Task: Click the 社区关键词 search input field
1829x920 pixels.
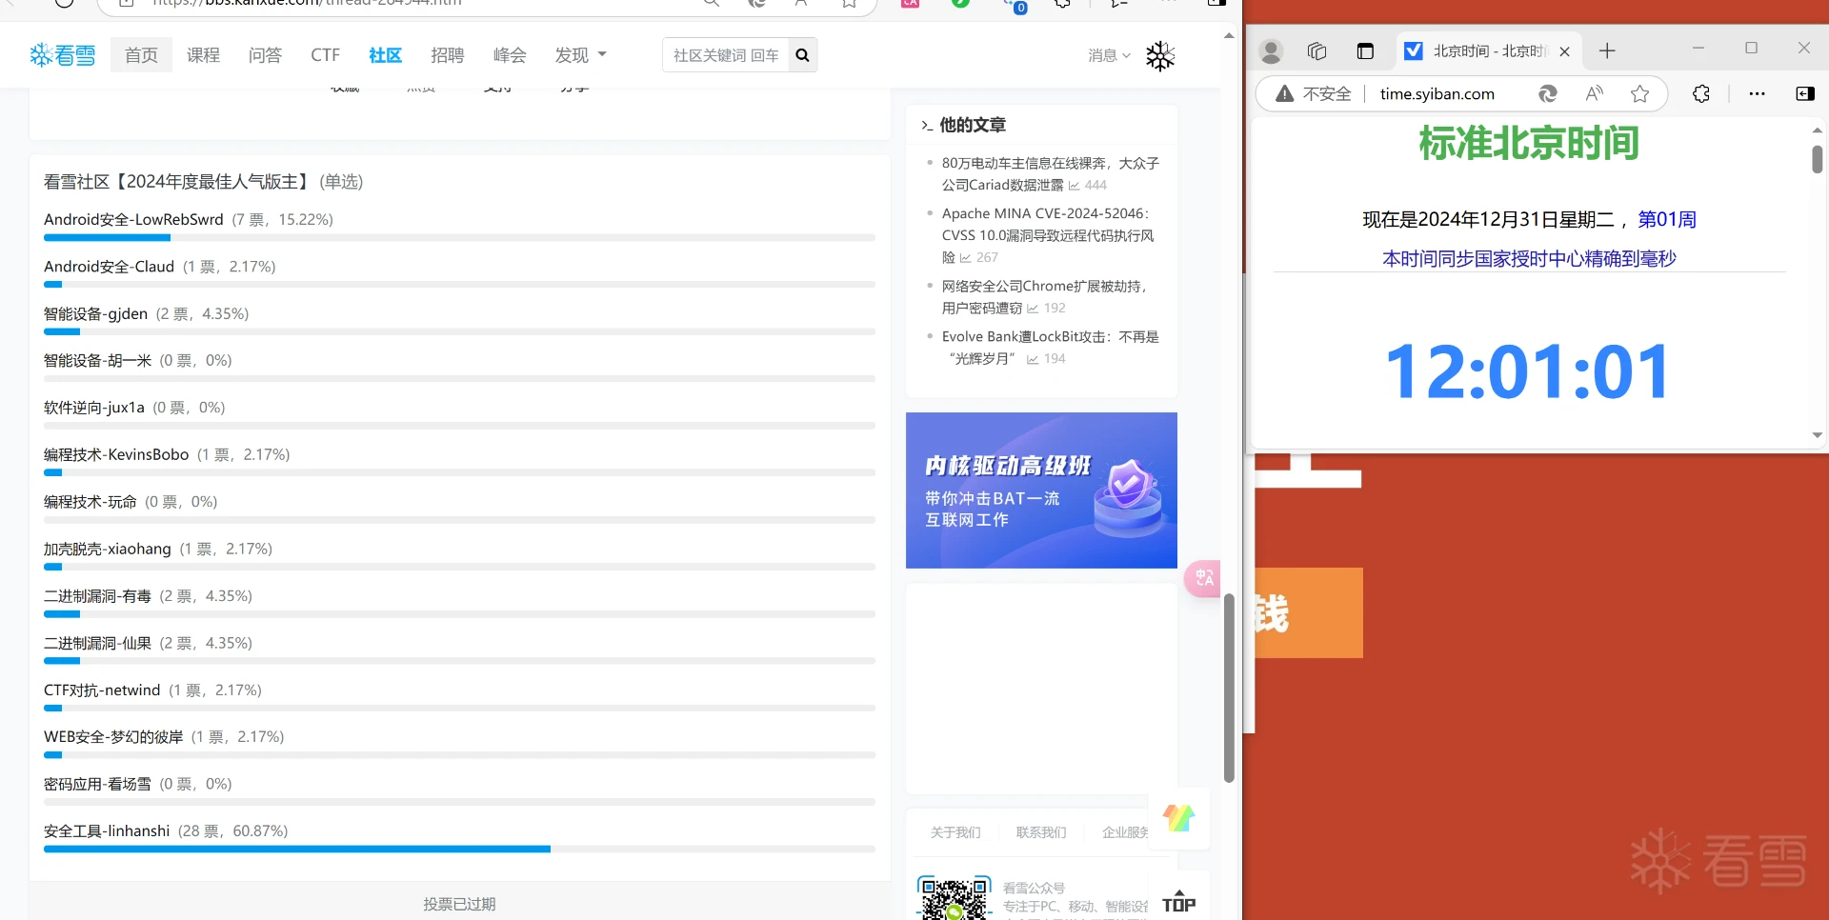Action: point(726,55)
